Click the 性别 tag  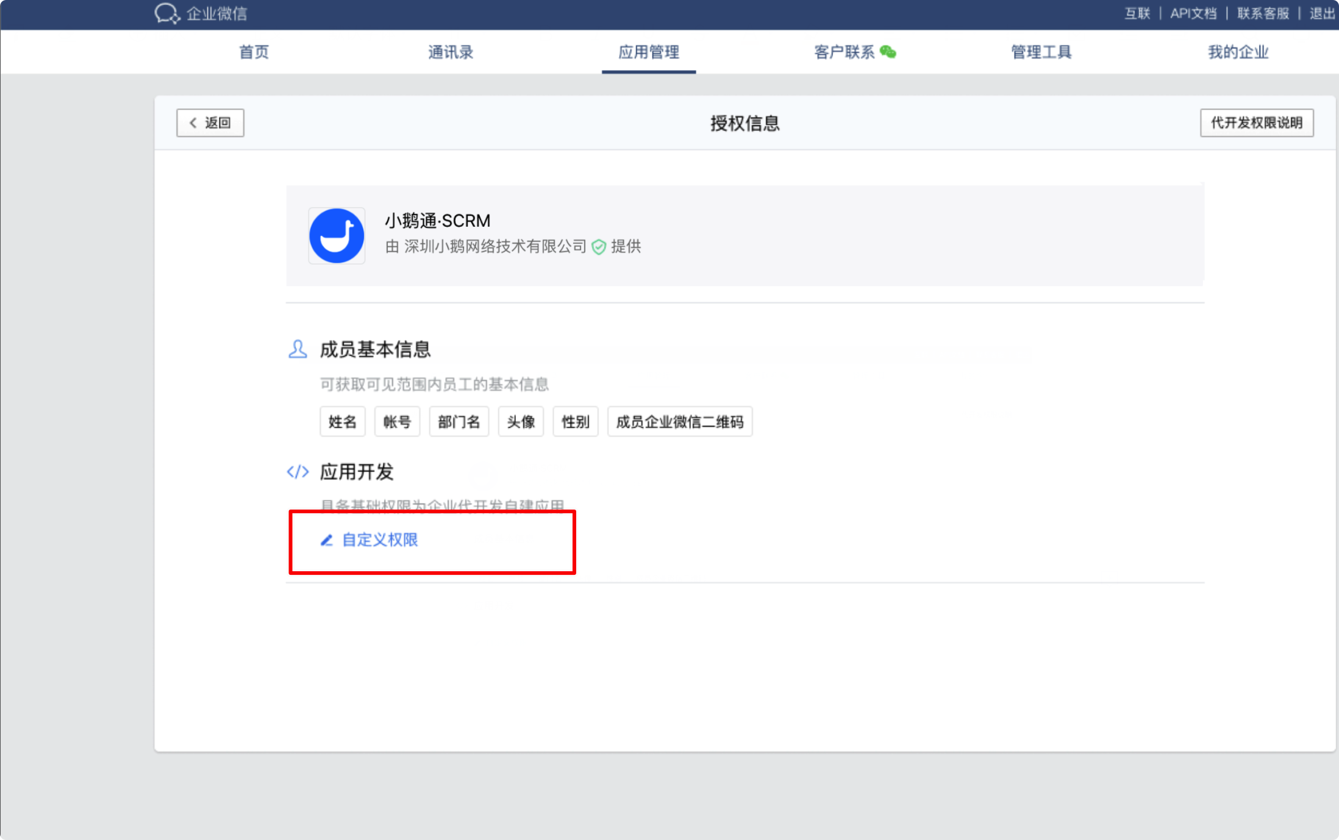click(576, 422)
